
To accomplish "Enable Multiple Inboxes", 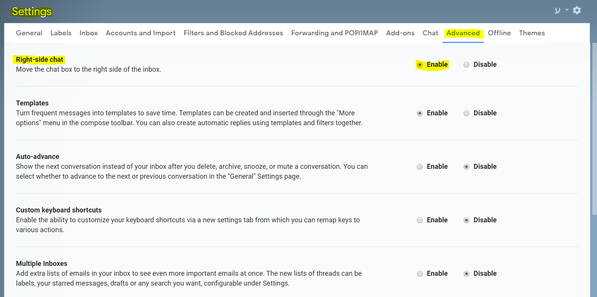I will click(420, 274).
